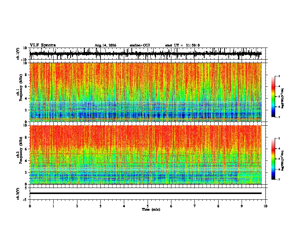
Task: Click the start UT time "21:50: 0"
Action: point(193,45)
